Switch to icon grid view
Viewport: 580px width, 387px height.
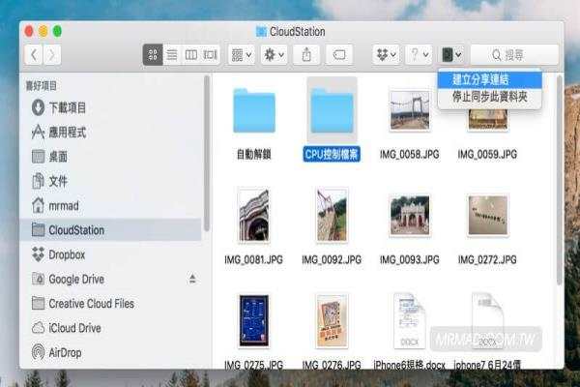click(x=153, y=55)
